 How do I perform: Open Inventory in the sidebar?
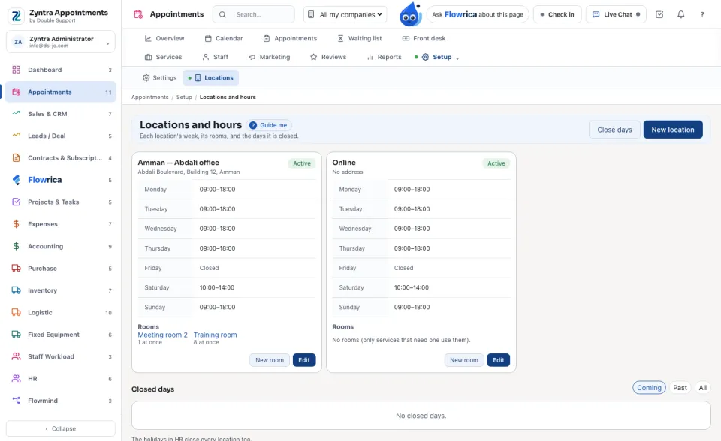click(61, 290)
